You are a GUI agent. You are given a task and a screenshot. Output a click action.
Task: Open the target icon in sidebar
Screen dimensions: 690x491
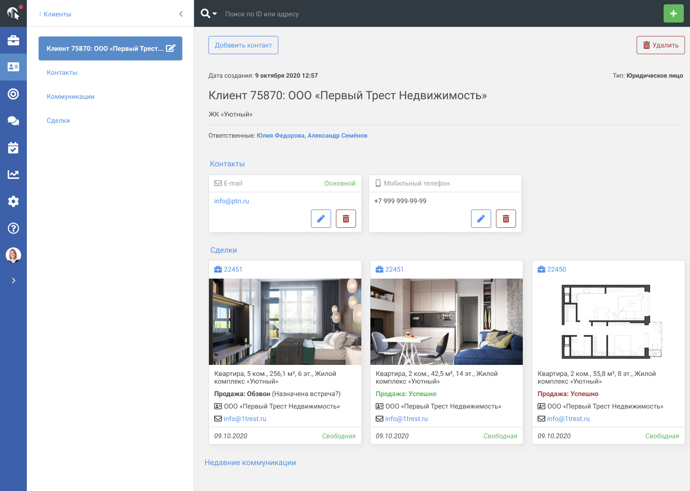point(13,94)
